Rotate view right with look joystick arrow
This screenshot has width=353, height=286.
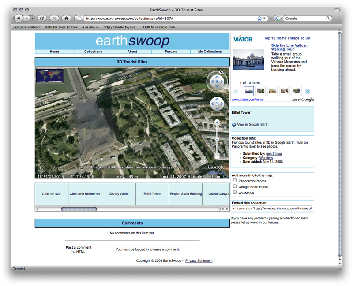tap(222, 82)
